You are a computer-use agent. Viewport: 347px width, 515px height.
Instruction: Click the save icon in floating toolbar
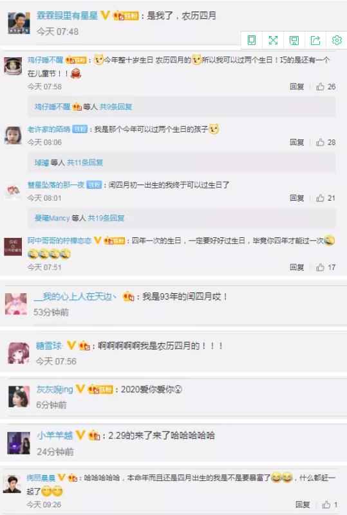click(x=294, y=41)
